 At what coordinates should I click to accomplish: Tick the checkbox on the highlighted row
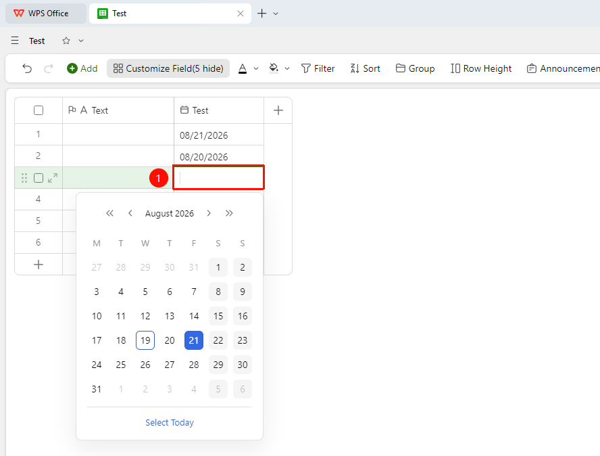[x=39, y=178]
